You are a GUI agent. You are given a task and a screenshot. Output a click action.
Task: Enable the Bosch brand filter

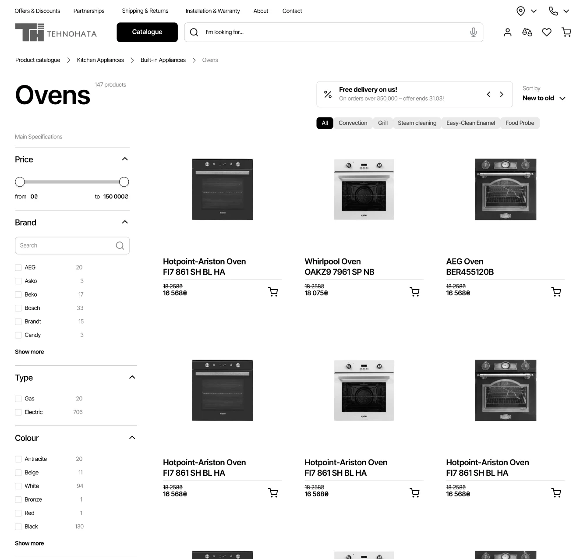click(18, 308)
